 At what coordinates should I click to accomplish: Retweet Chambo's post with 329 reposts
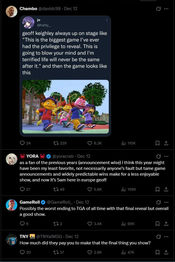56,143
